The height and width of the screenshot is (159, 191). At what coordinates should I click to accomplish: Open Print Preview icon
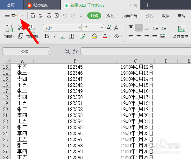pos(57,16)
